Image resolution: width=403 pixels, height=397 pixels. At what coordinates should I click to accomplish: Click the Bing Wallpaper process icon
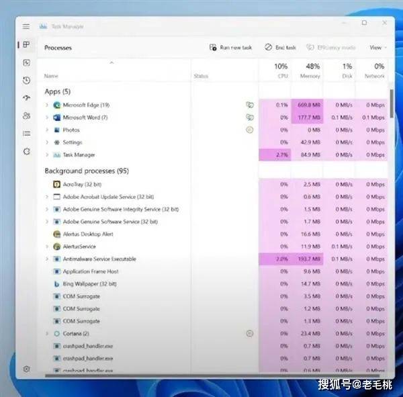pyautogui.click(x=56, y=284)
